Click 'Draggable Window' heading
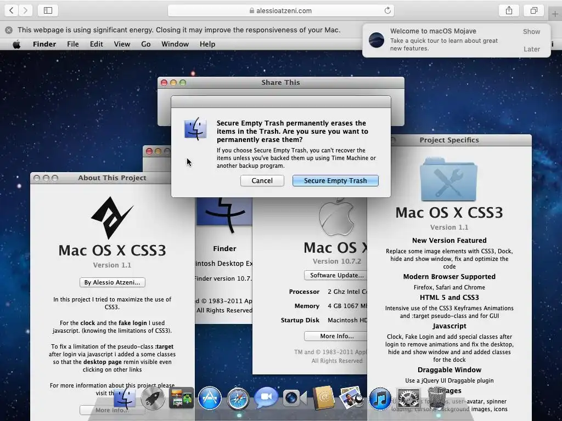Screen dimensions: 562x421 coord(449,370)
